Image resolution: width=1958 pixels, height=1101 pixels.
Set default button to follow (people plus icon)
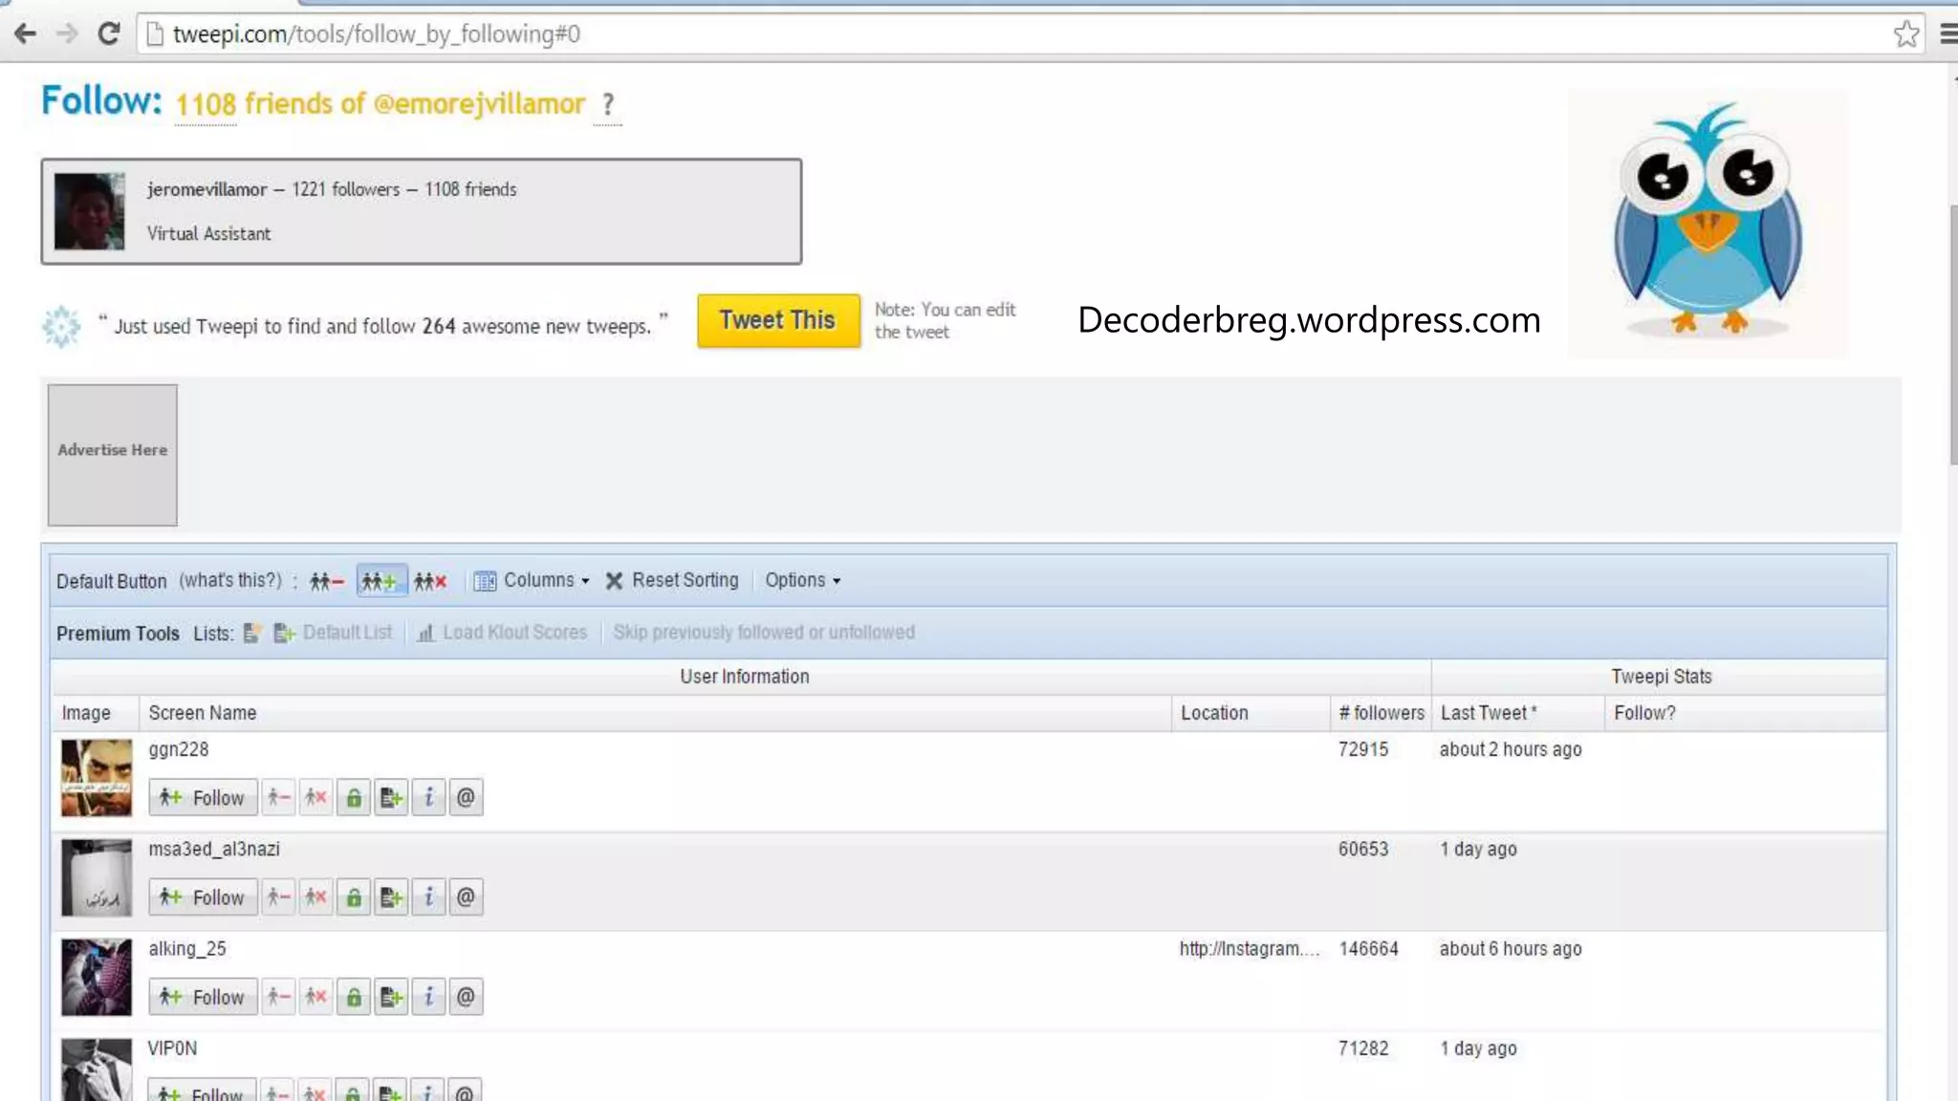380,581
